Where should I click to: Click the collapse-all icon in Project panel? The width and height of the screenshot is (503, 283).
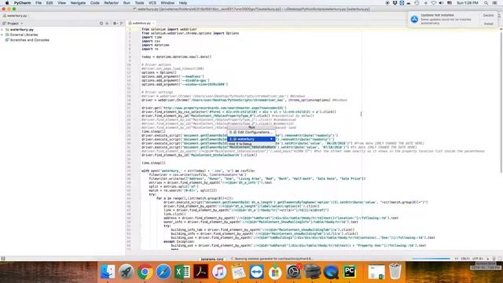point(107,24)
